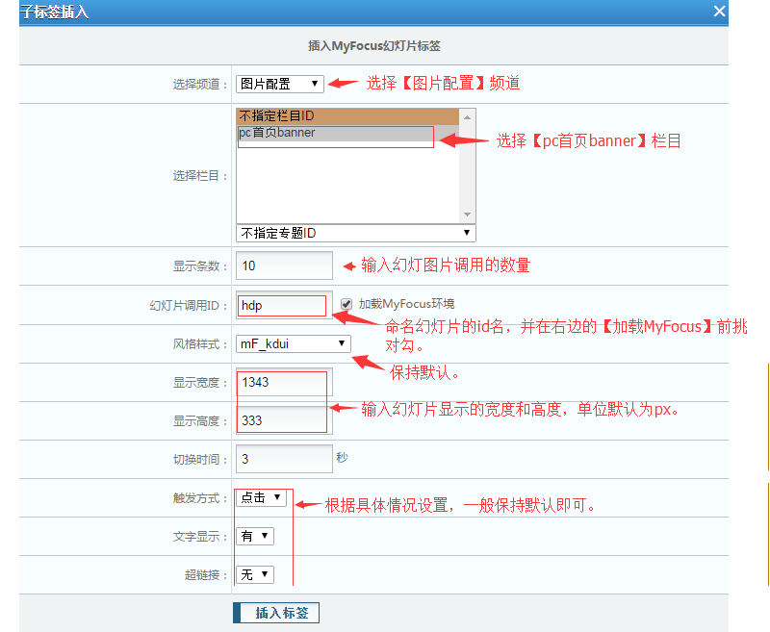Viewport: 770px width, 632px height.
Task: Click the 显示条数 count input showing 10
Action: (x=283, y=265)
